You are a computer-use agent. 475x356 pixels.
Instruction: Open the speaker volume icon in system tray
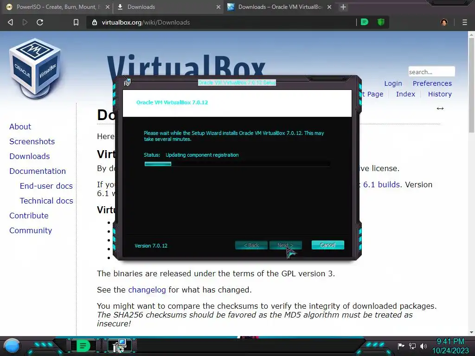(424, 346)
